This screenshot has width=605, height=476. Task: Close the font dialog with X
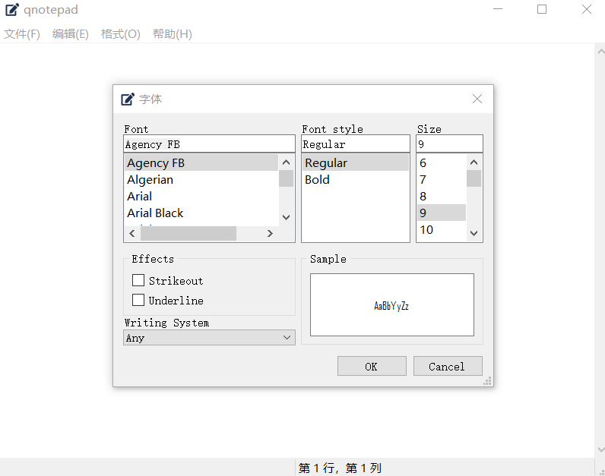pos(477,99)
